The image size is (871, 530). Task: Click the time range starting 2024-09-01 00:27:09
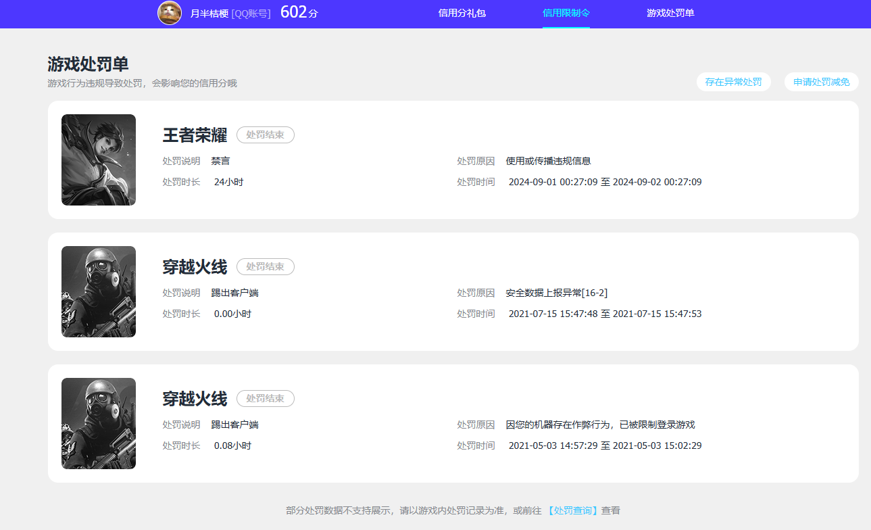(x=605, y=182)
